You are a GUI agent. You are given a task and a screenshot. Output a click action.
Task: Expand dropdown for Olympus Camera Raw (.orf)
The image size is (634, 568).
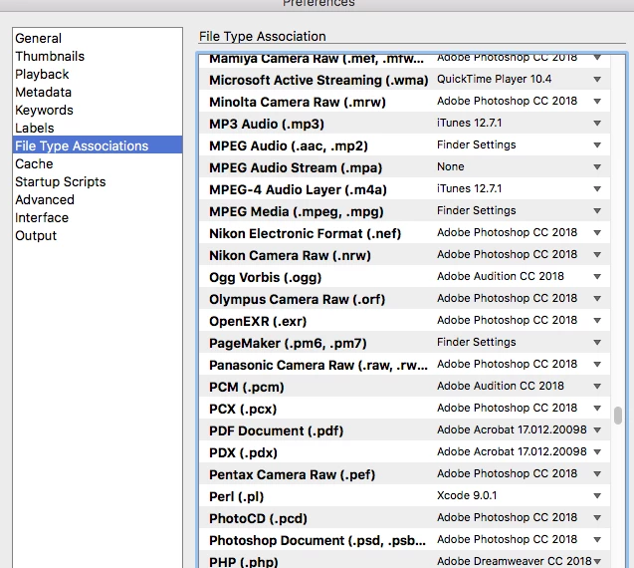click(x=597, y=298)
